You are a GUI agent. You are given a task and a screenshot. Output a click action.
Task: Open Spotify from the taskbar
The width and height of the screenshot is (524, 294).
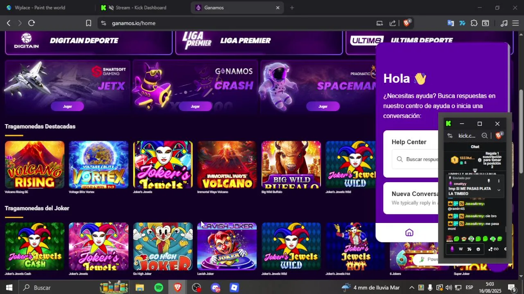(x=159, y=287)
